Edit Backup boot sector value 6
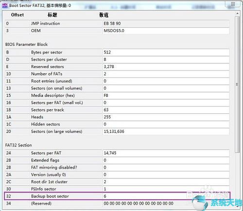Viewport: 243px width, 211px height. pos(166,196)
